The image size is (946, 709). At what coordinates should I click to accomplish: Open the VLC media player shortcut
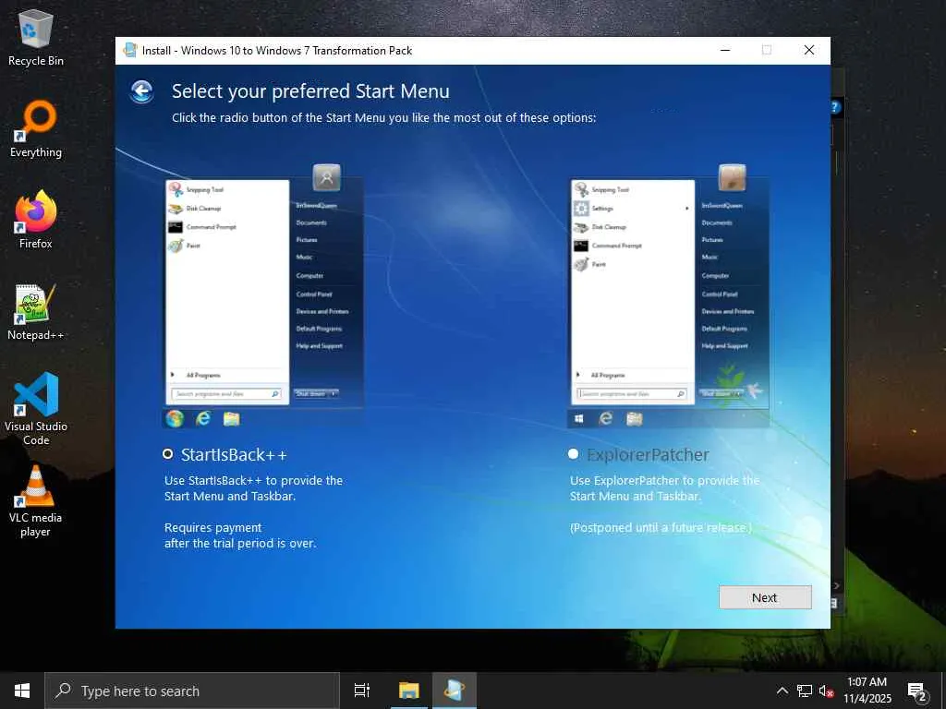[36, 501]
